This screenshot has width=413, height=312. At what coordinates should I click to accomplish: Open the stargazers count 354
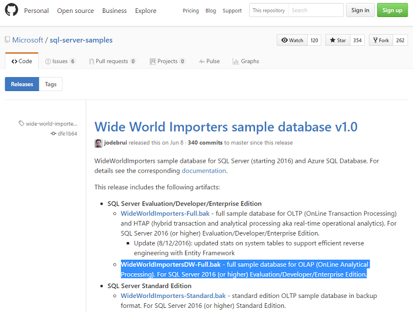pos(357,40)
